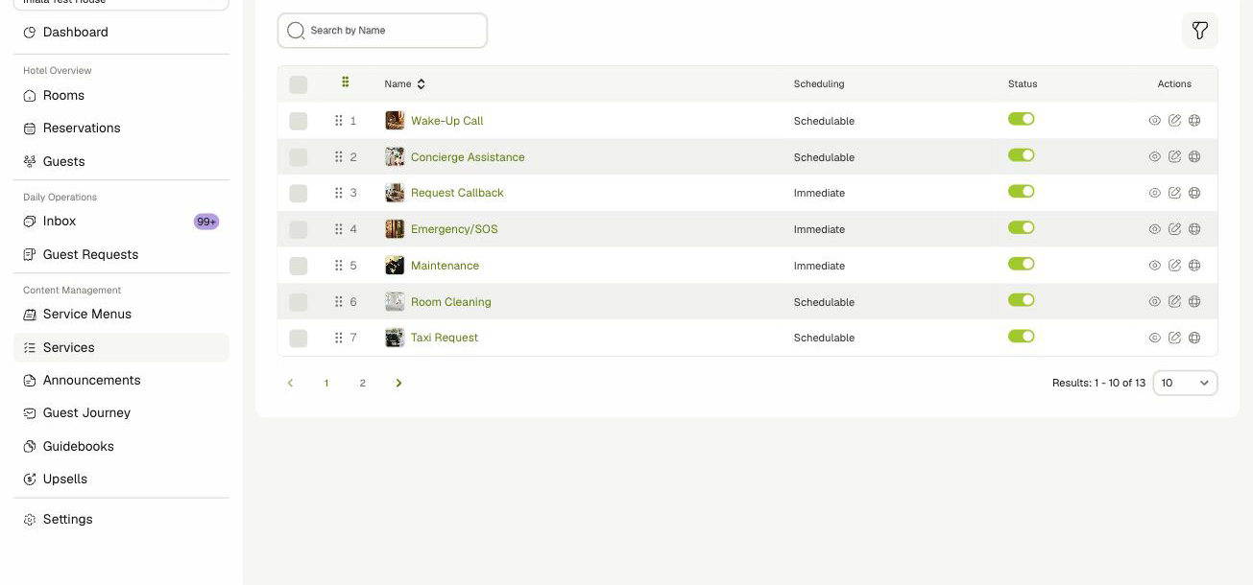This screenshot has width=1253, height=585.
Task: Open globe icon for Maintenance
Action: point(1194,266)
